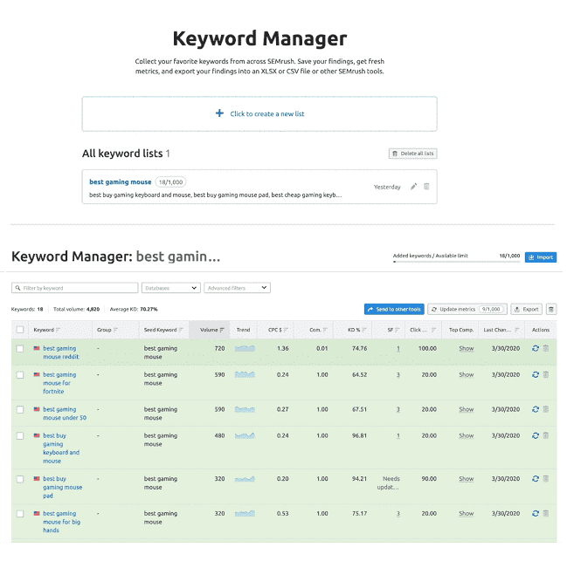Click the Top Comp. column header
The width and height of the screenshot is (567, 561).
pos(461,330)
